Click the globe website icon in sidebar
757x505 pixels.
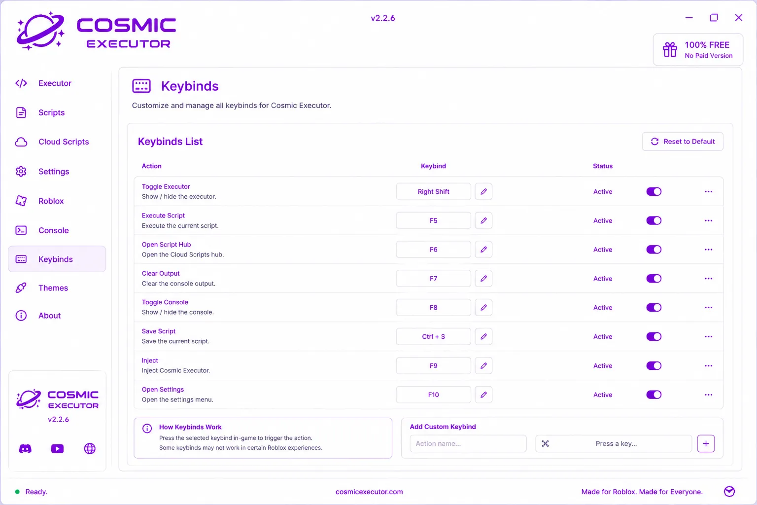[90, 449]
